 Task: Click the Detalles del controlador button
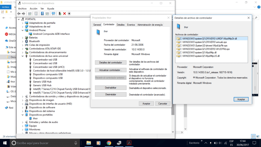coord(111,62)
